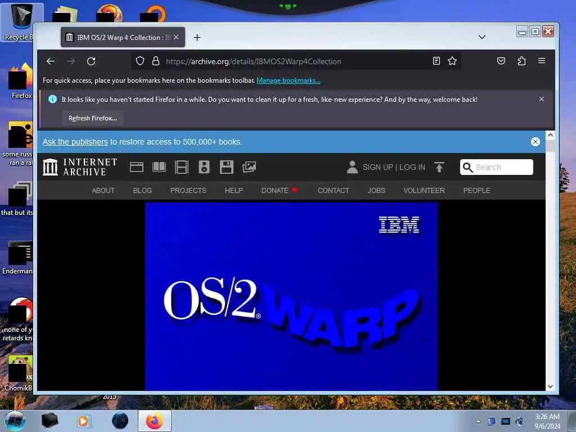Open the JOBS menu item
Image resolution: width=576 pixels, height=432 pixels.
point(376,190)
